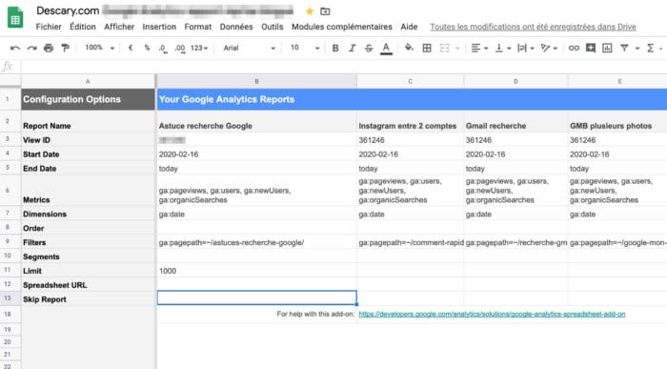This screenshot has width=667, height=369.
Task: Star the document with star icon
Action: tap(310, 11)
